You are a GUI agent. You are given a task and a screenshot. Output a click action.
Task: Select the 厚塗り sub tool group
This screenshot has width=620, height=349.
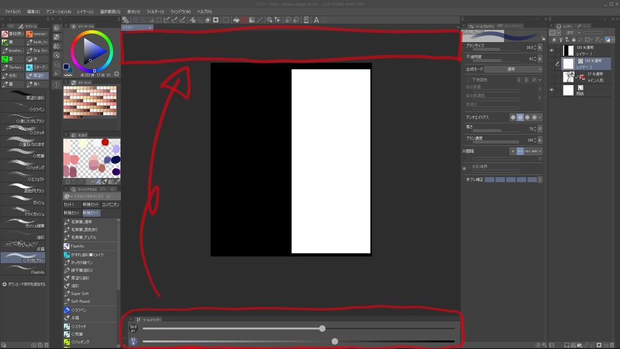click(37, 76)
